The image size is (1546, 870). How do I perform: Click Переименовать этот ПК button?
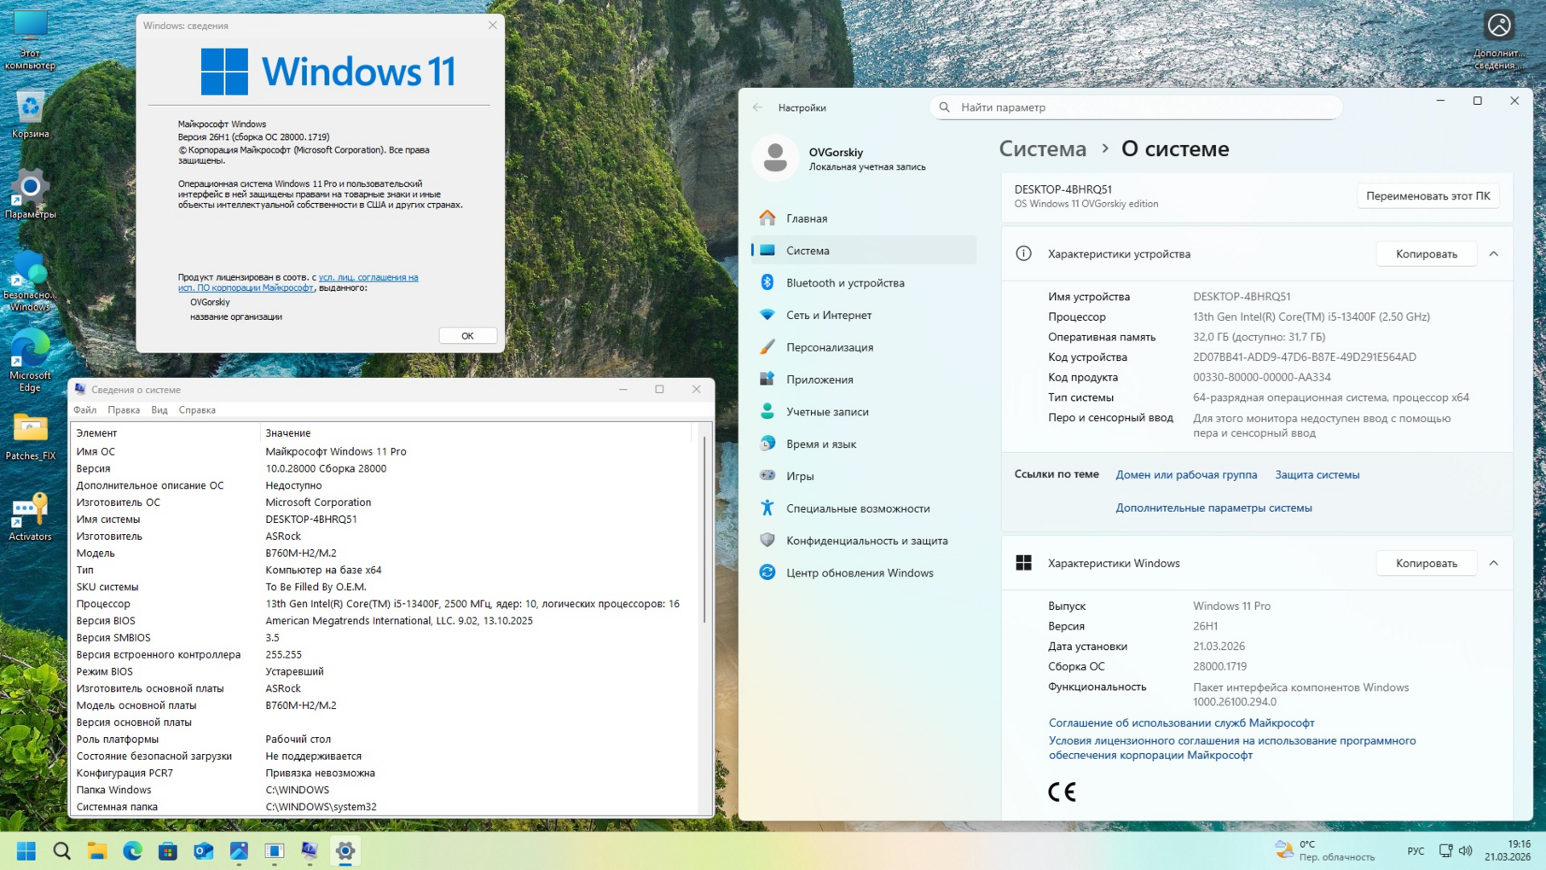coord(1427,195)
